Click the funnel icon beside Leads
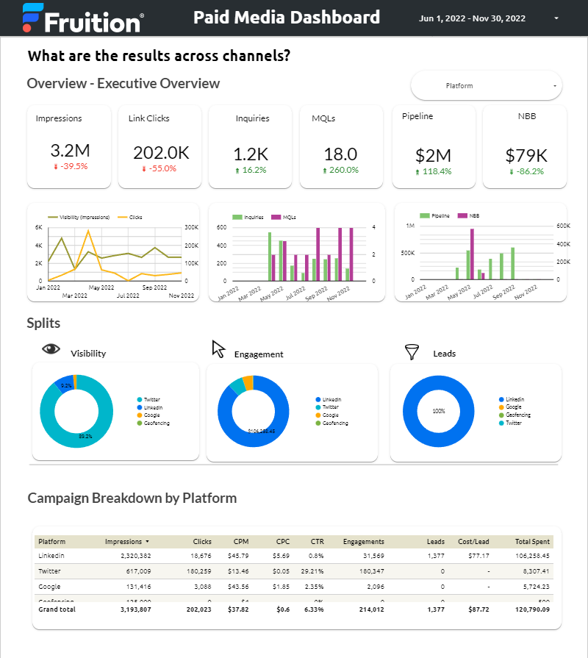This screenshot has height=658, width=588. pos(412,352)
